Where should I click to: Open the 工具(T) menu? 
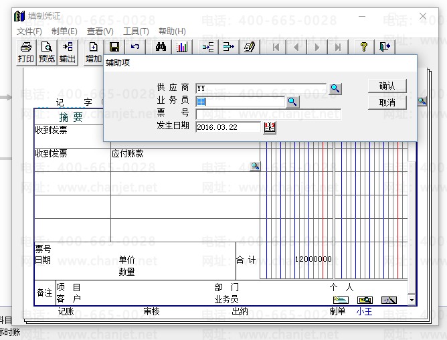[x=136, y=31]
